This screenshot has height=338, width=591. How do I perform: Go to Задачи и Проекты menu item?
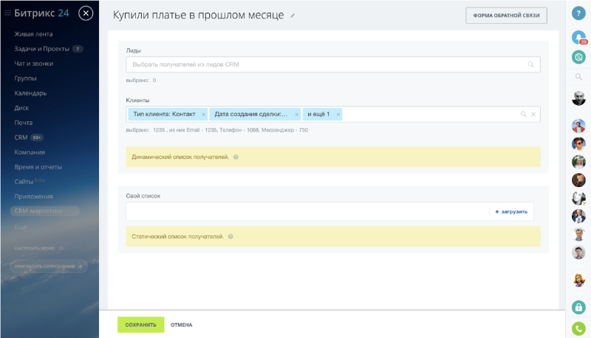point(41,49)
